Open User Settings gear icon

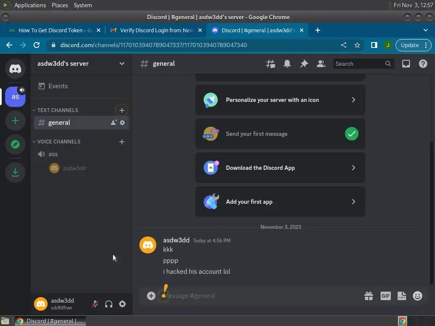(122, 304)
